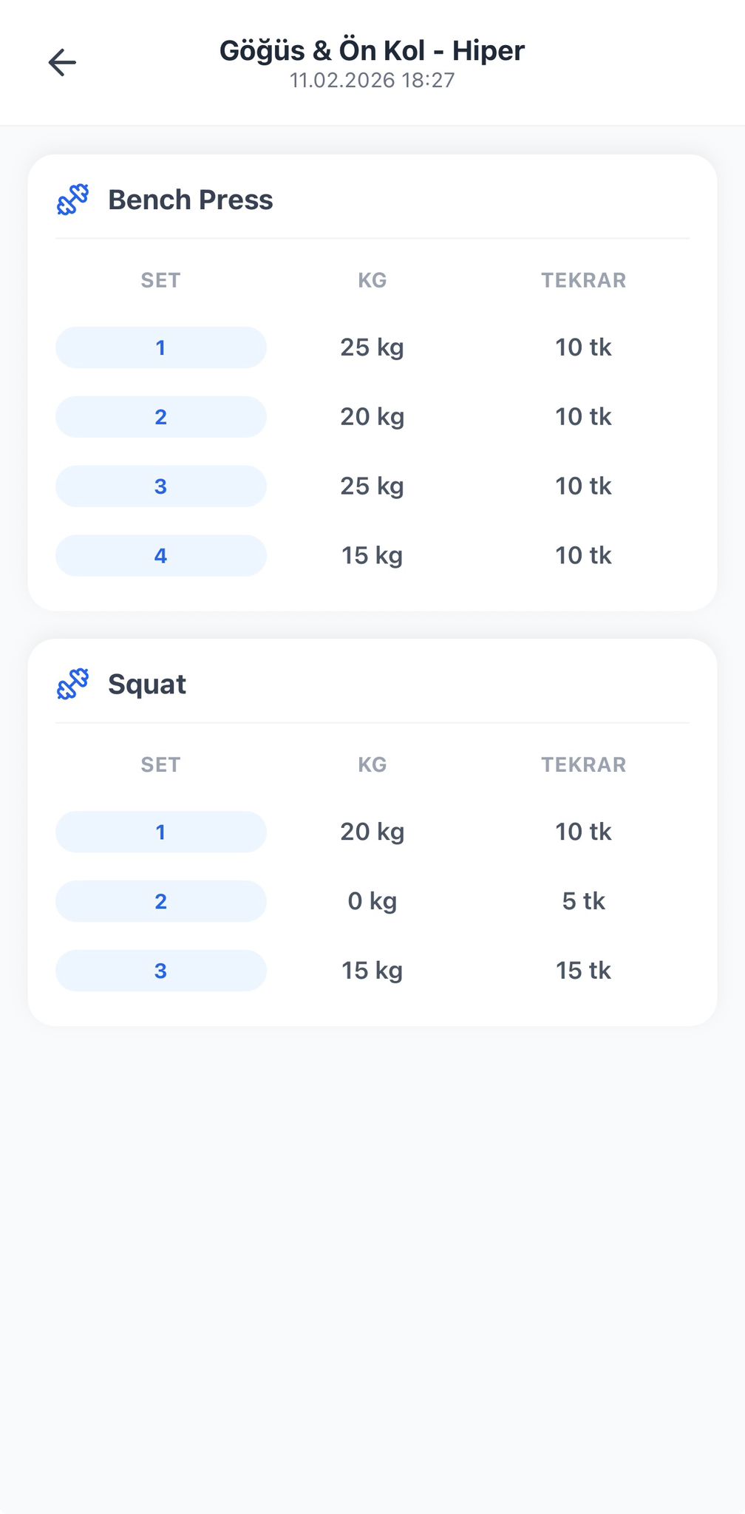Image resolution: width=745 pixels, height=1514 pixels.
Task: Click the dumbbell icon beside Squat
Action: [x=73, y=684]
